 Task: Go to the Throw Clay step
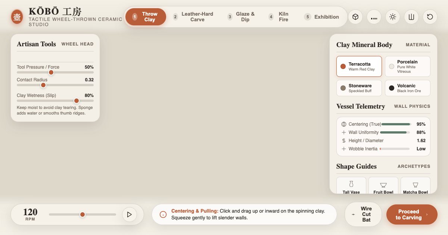[146, 17]
